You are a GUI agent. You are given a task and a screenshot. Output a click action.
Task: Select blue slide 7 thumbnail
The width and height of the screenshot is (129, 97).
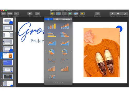8,63
